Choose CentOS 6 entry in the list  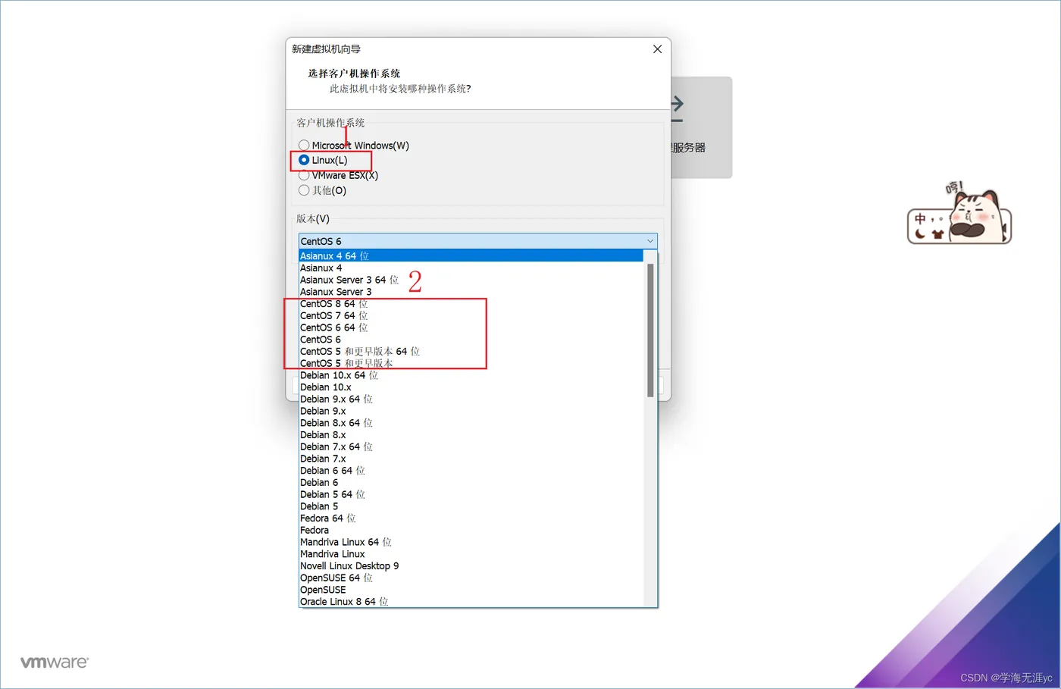471,340
